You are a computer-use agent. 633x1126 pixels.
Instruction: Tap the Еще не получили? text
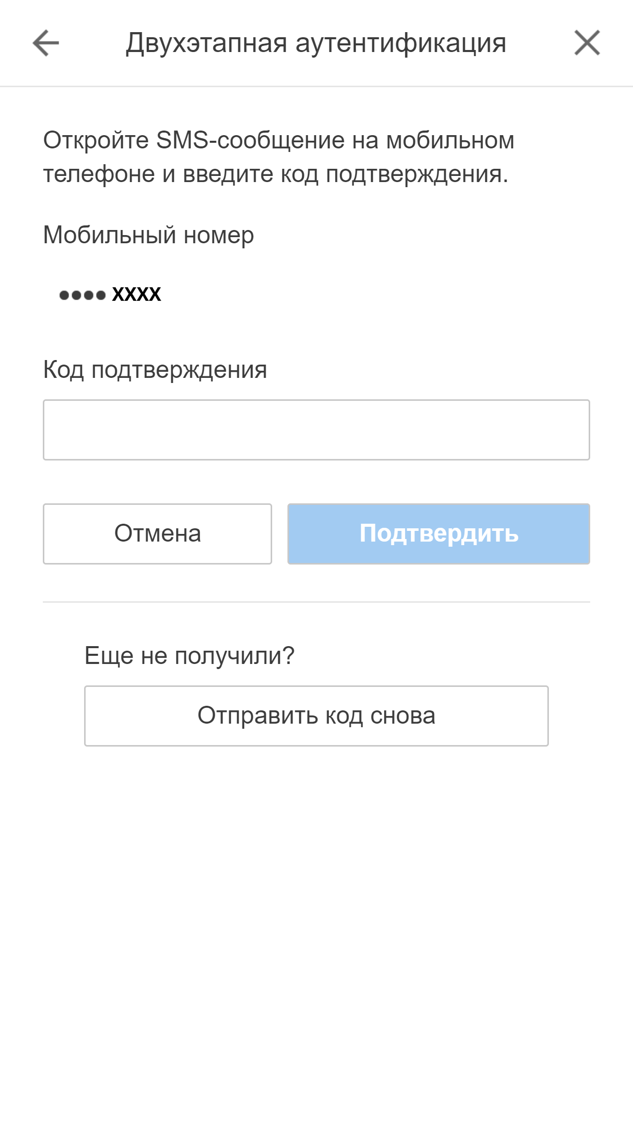click(x=189, y=655)
